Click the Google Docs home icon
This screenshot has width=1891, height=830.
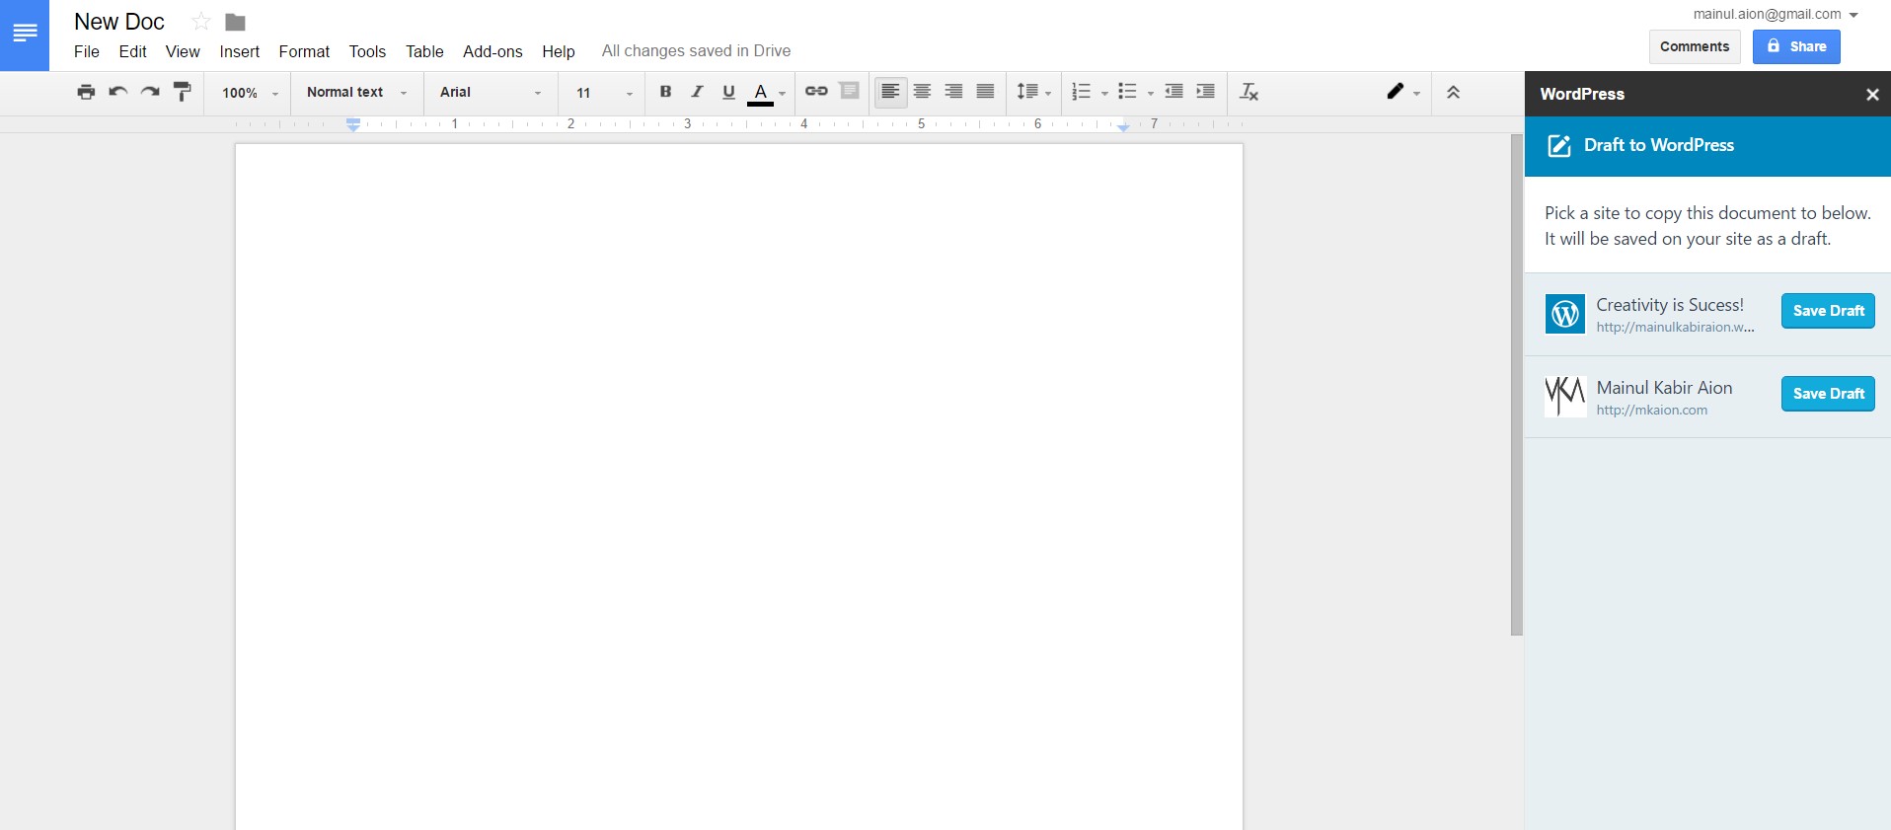pos(25,35)
